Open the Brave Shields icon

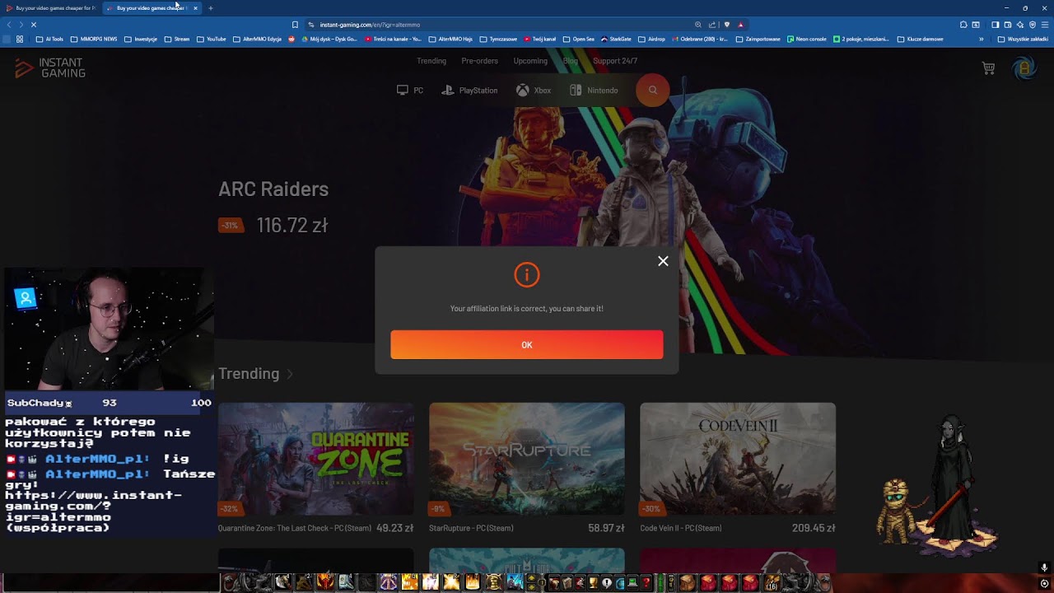click(726, 25)
